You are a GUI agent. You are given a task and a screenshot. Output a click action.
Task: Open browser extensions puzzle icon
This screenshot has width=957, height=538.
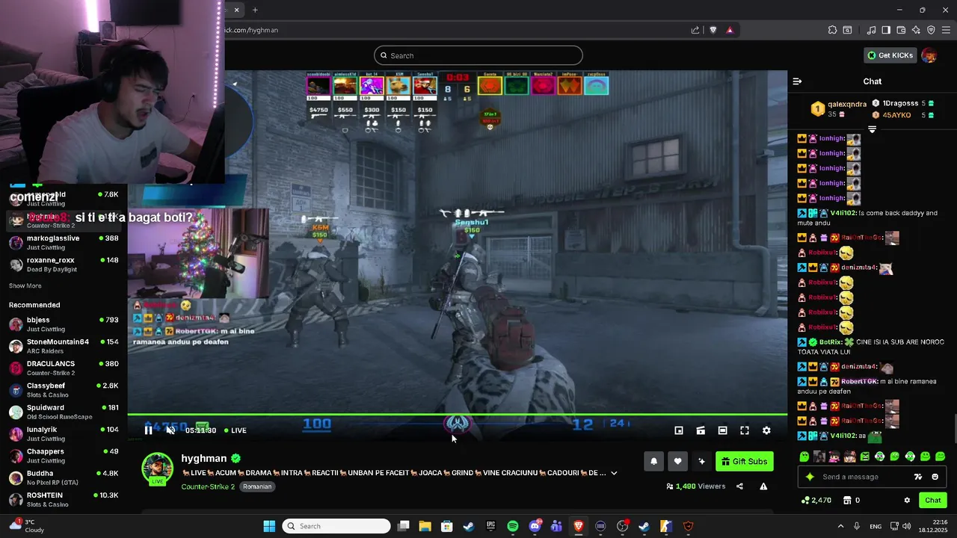[832, 30]
